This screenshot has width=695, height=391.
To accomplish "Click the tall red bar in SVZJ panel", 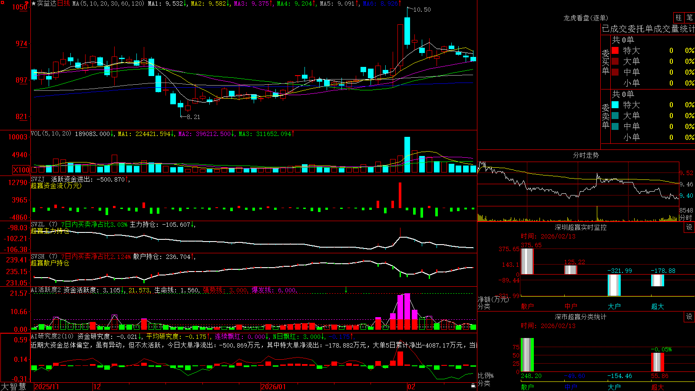I will tap(400, 195).
